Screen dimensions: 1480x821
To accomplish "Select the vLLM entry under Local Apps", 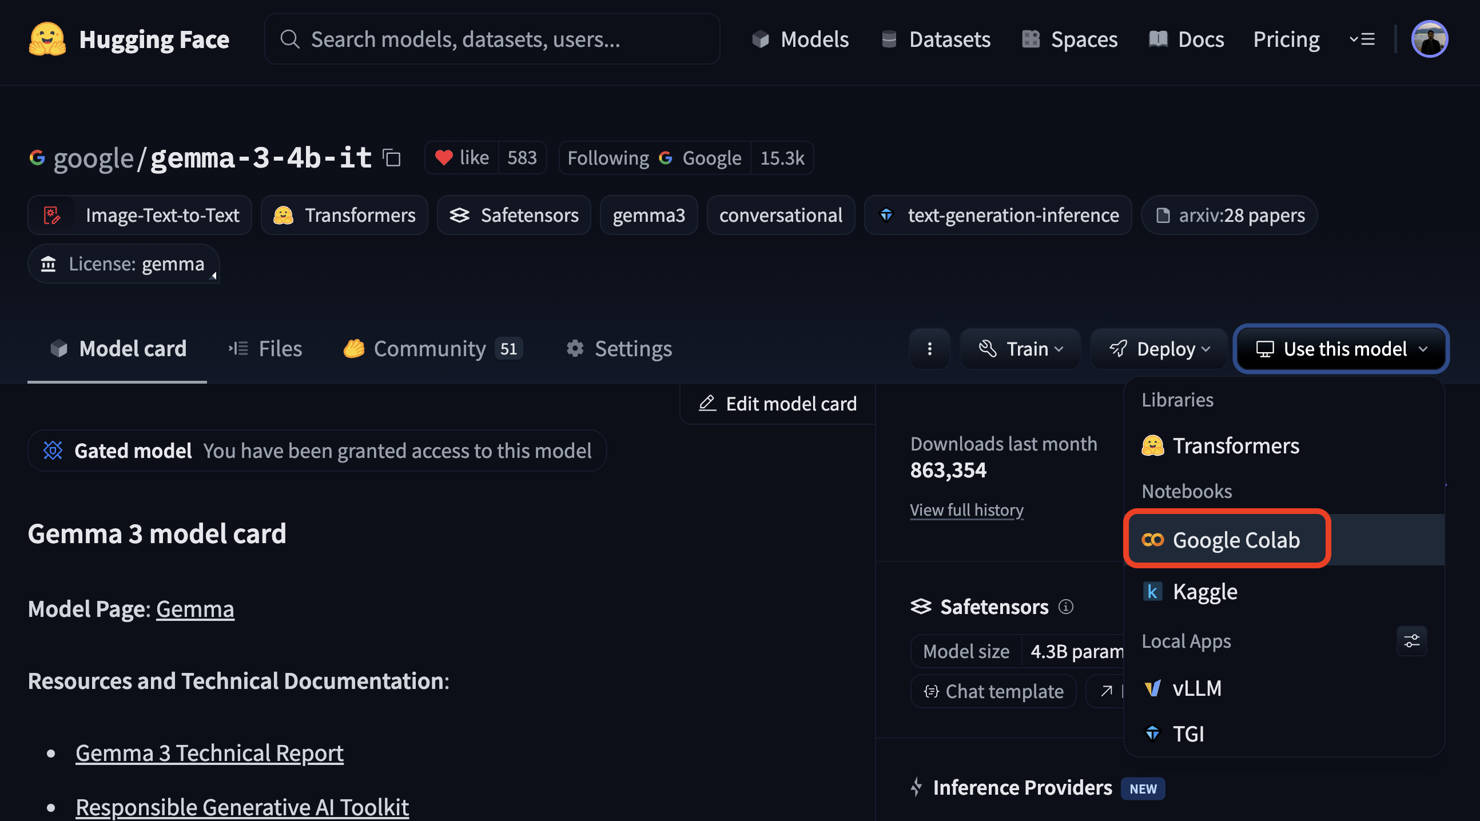I will [1196, 688].
